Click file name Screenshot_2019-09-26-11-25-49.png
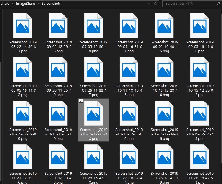This screenshot has width=222, height=184. tap(58, 91)
